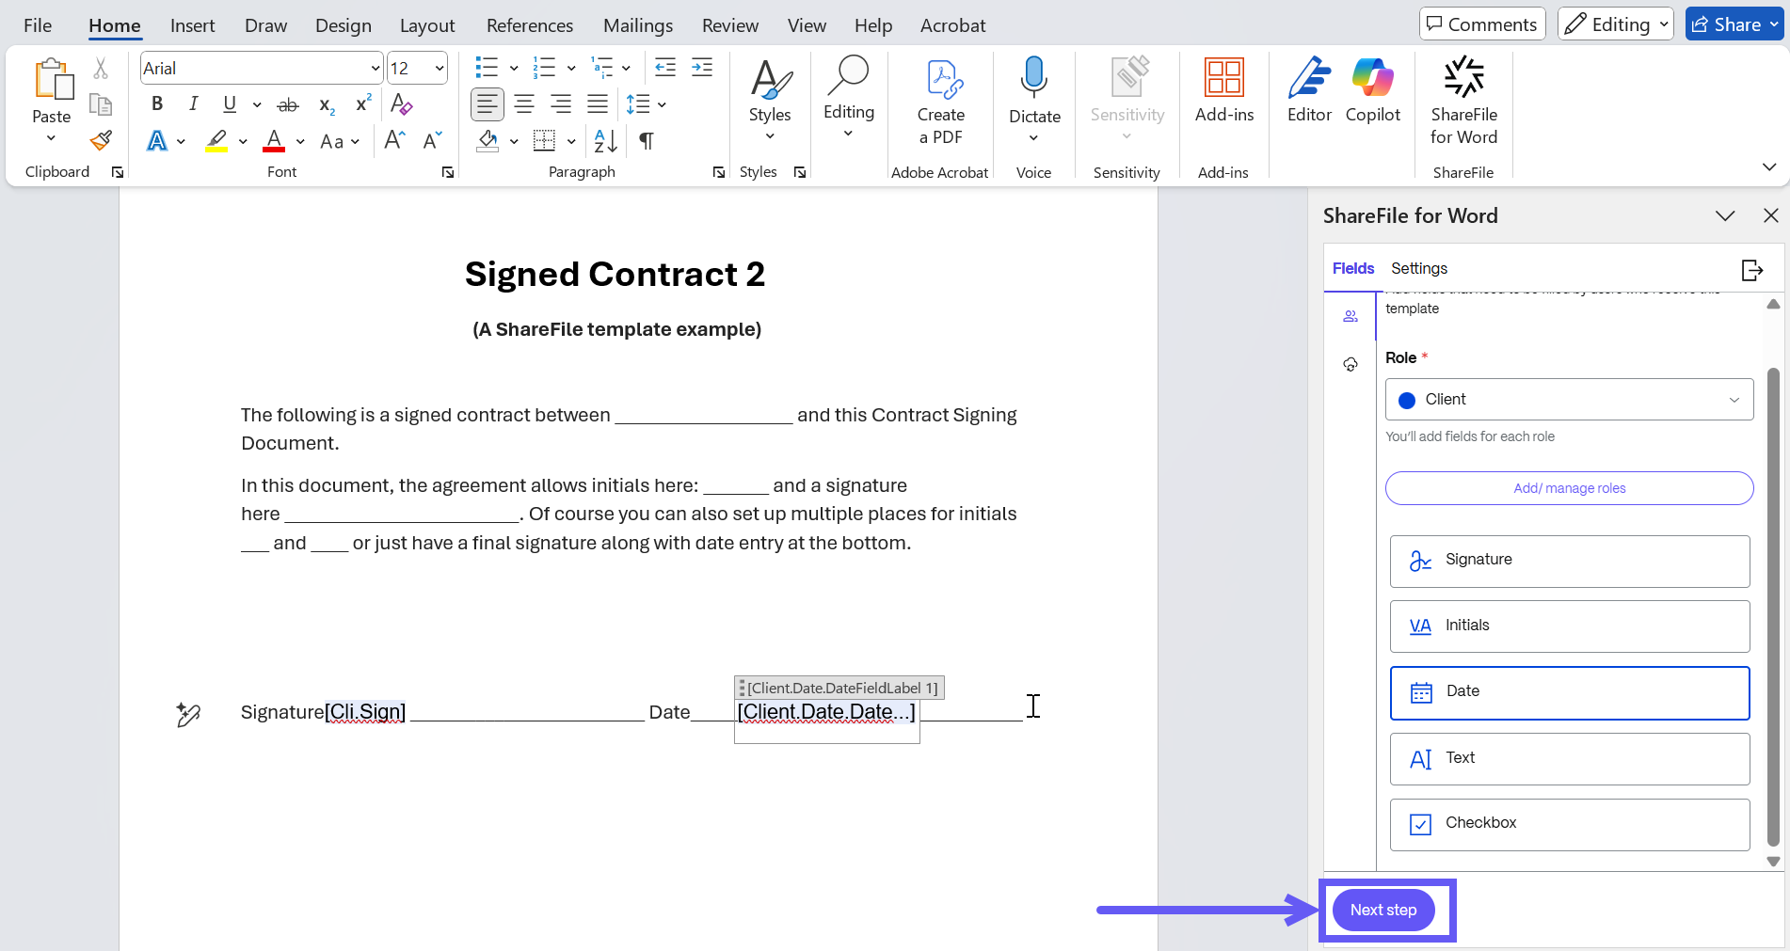Toggle Italic formatting

(x=193, y=103)
